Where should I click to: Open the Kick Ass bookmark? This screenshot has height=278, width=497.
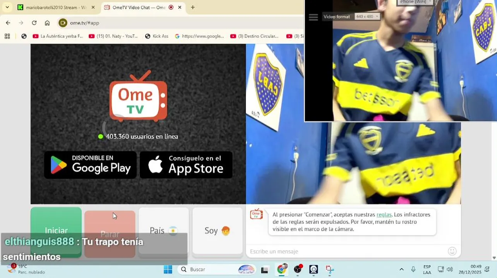pyautogui.click(x=157, y=36)
